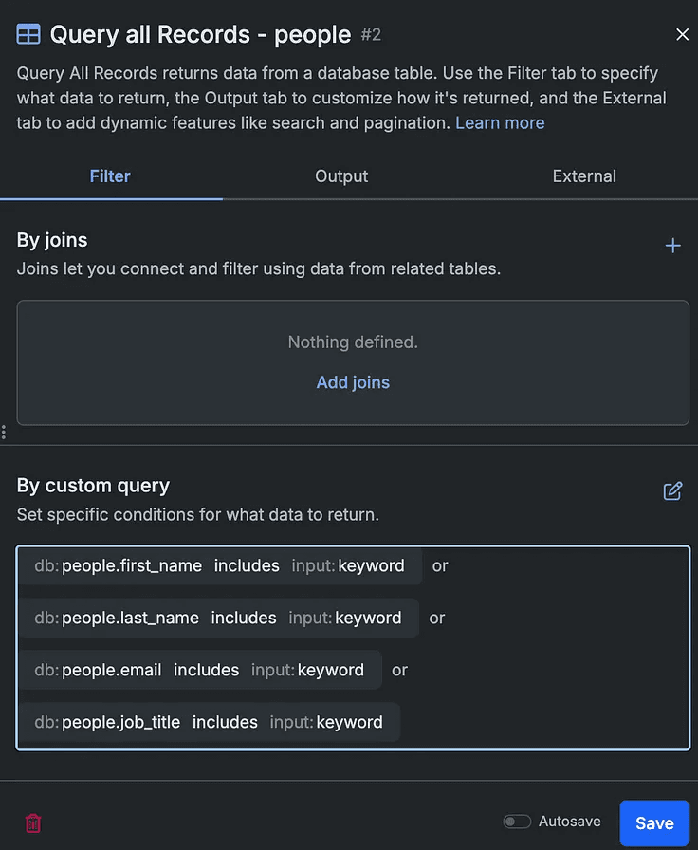This screenshot has width=698, height=850.
Task: Click the 'or' operator after first_name condition
Action: click(x=440, y=566)
